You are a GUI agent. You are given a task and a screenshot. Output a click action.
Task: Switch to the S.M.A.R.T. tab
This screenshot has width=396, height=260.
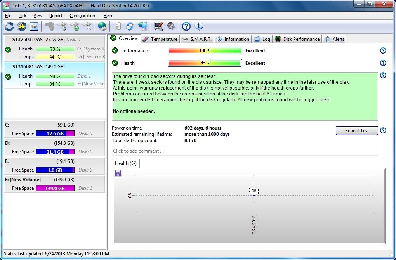coord(197,39)
